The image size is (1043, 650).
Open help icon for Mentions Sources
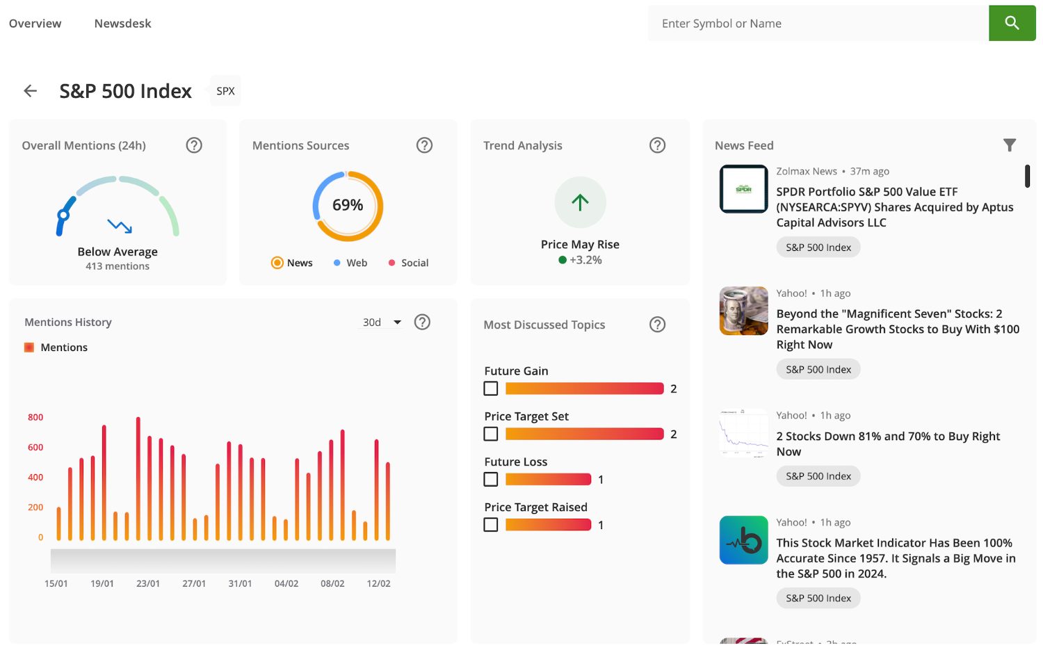(x=424, y=145)
